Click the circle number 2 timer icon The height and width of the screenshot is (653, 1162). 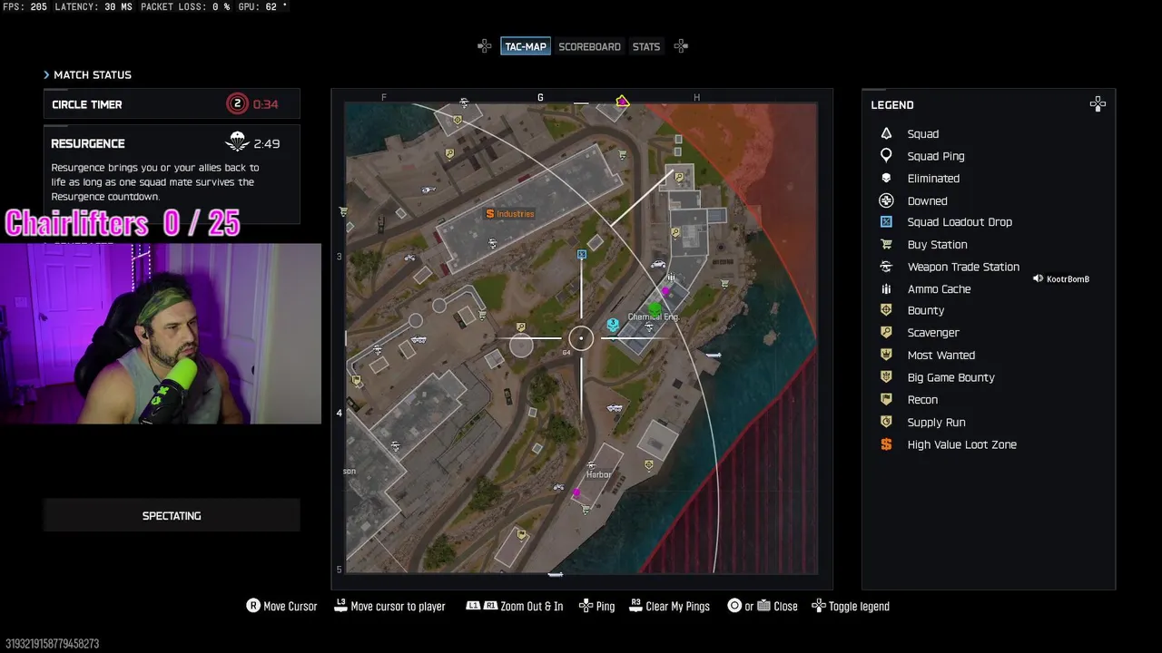click(237, 103)
